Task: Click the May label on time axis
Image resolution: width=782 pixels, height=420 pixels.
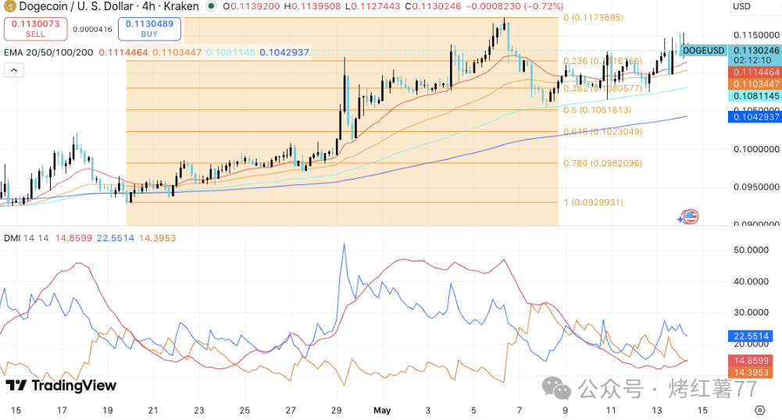Action: (382, 411)
